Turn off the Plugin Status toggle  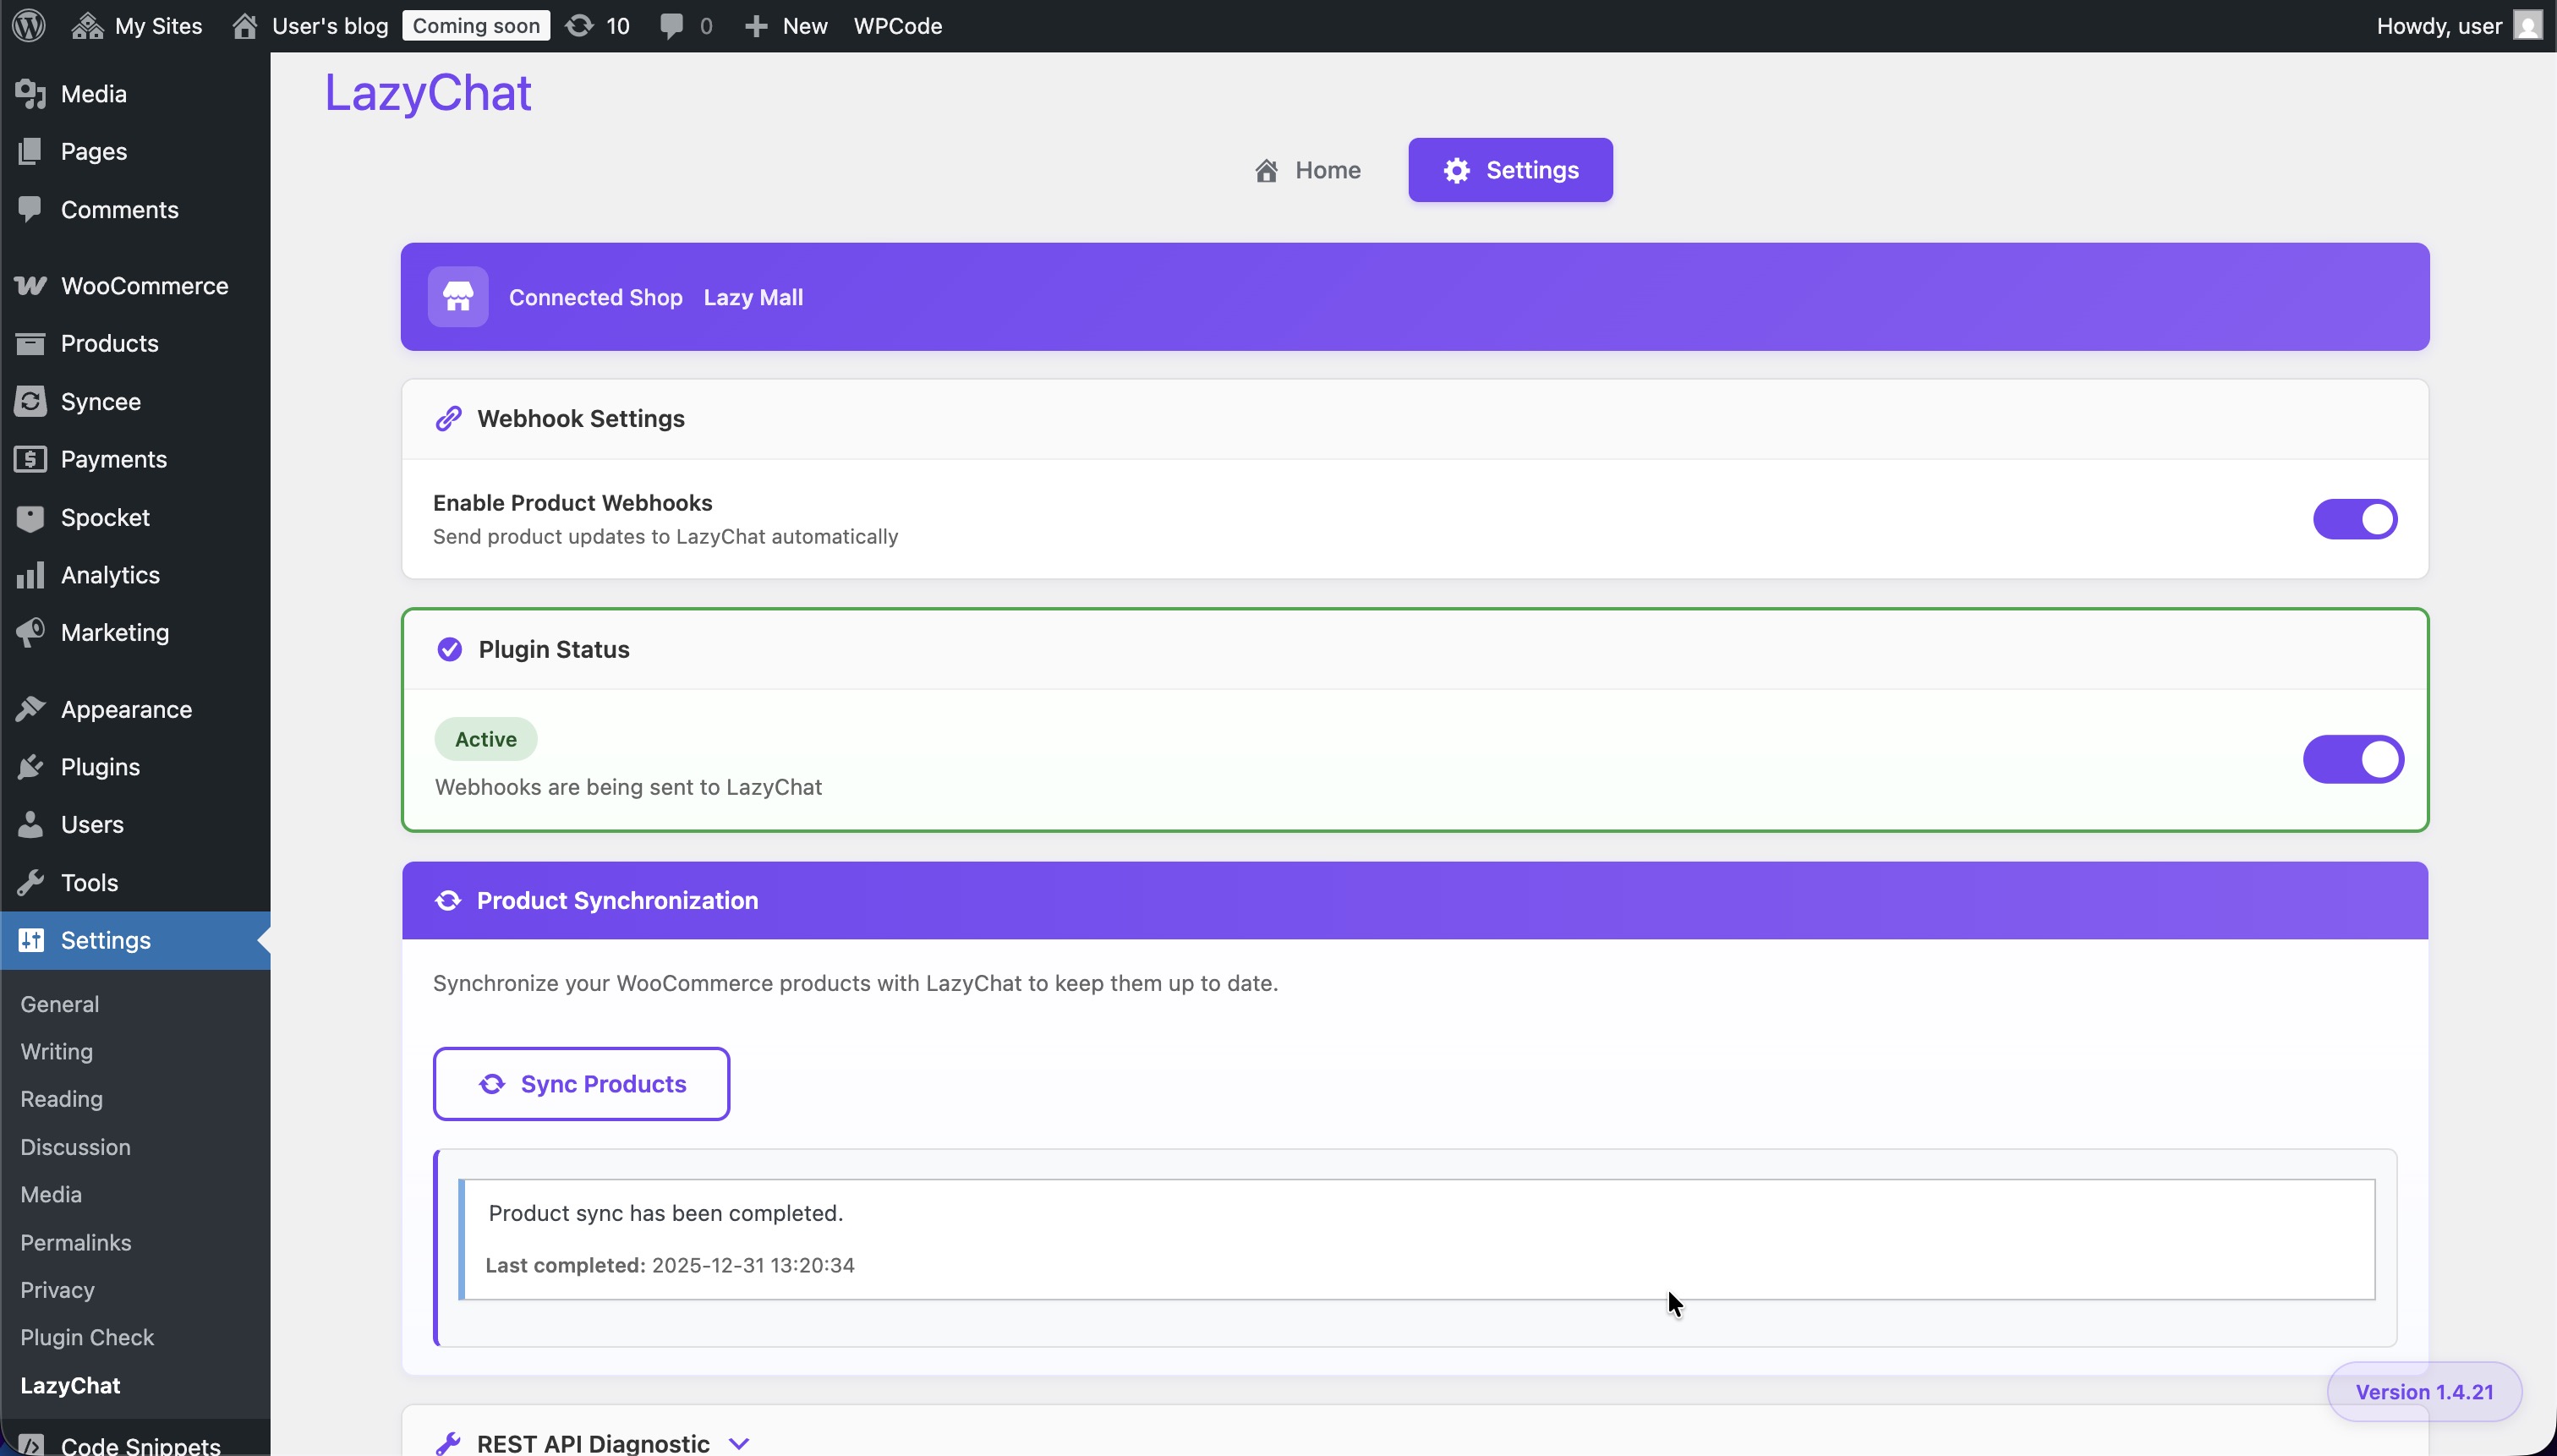[2352, 759]
